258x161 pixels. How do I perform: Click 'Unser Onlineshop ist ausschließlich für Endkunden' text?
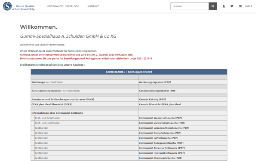[x=58, y=51]
